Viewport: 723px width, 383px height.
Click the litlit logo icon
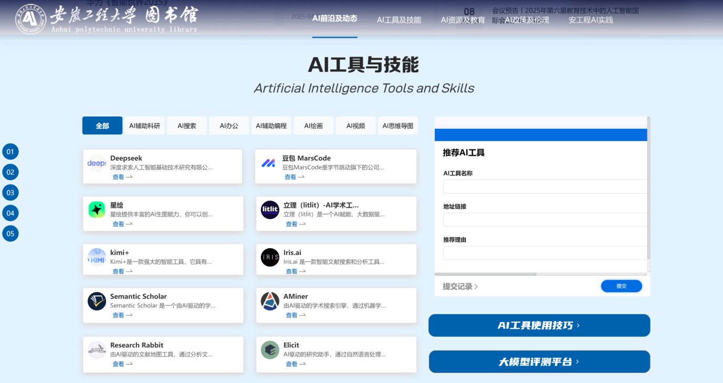pos(270,210)
